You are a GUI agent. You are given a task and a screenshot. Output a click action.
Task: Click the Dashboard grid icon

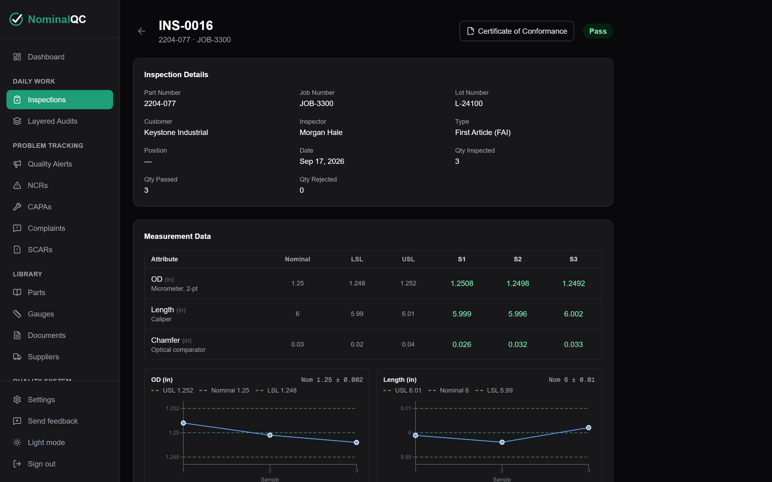[17, 57]
